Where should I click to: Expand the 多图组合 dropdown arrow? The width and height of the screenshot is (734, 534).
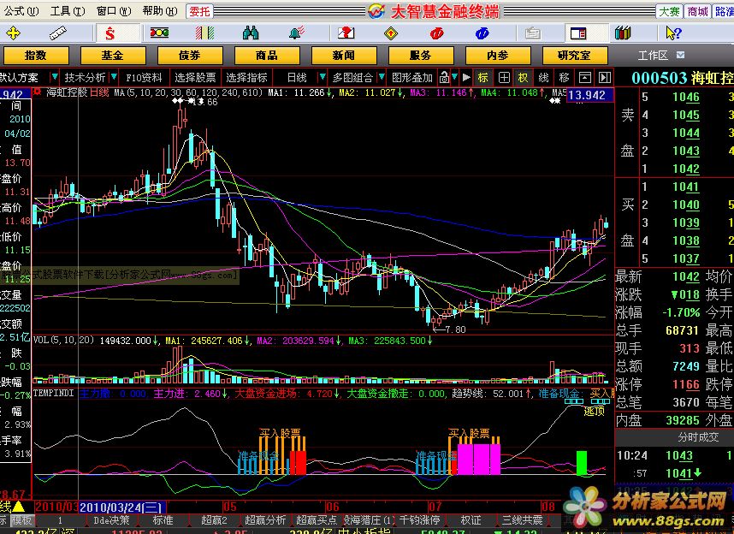[382, 77]
